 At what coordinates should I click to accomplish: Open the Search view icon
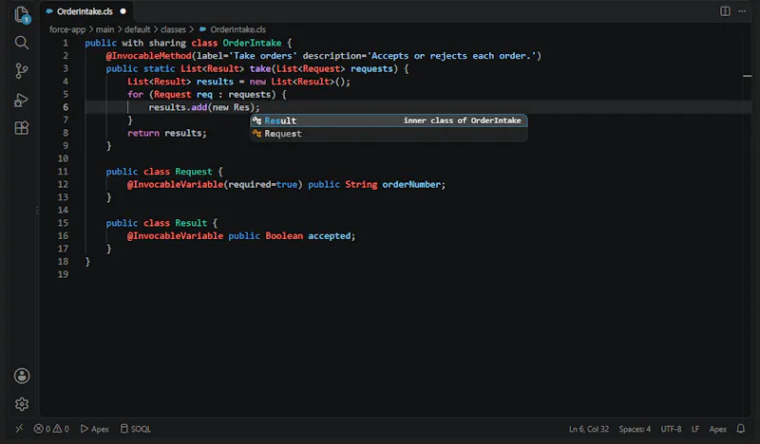click(x=21, y=43)
